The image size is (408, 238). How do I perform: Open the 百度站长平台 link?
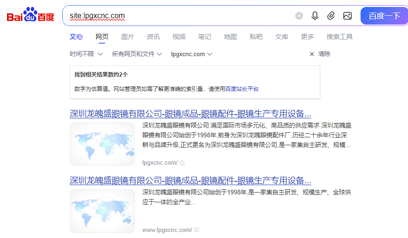click(242, 89)
